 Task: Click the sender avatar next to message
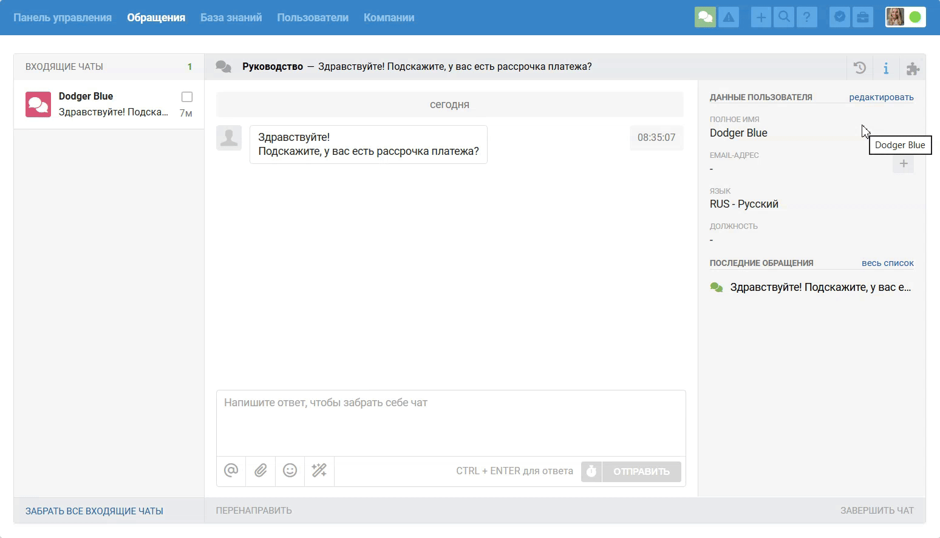point(229,138)
